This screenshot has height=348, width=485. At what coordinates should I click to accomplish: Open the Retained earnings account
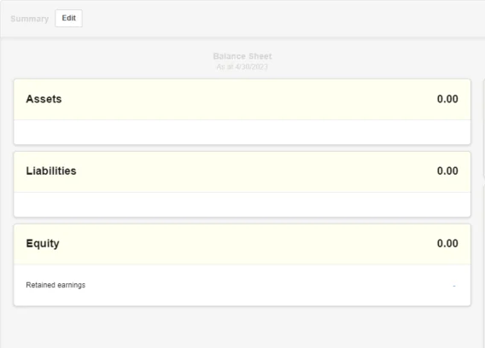[x=56, y=285]
